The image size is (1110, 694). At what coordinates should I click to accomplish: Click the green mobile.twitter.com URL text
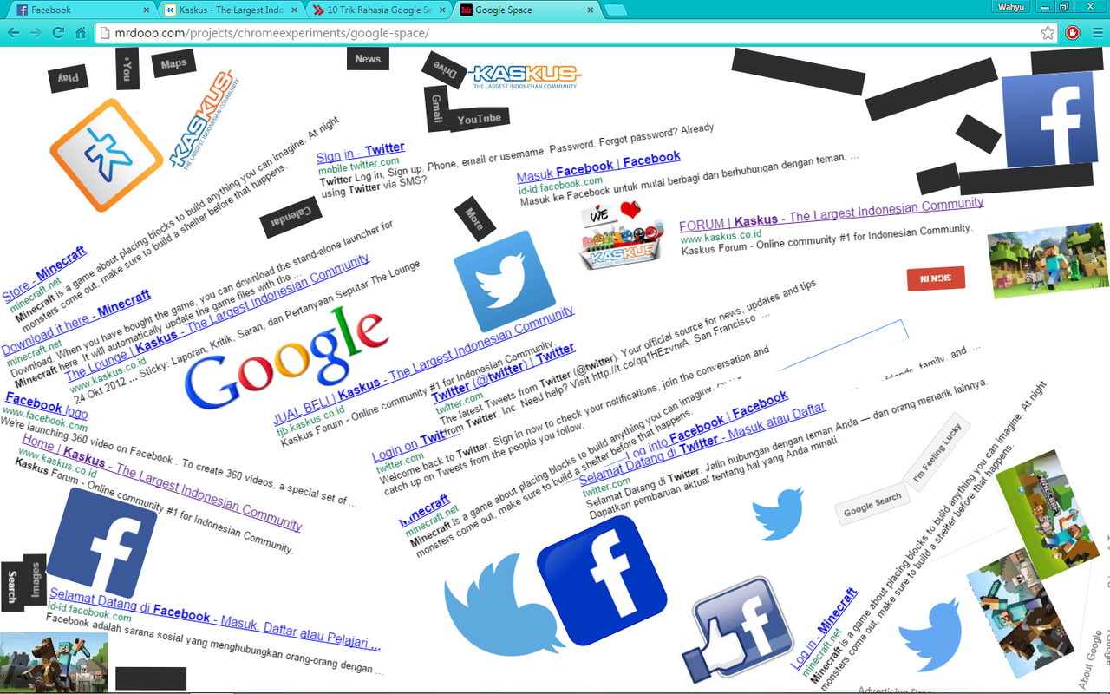pyautogui.click(x=359, y=167)
